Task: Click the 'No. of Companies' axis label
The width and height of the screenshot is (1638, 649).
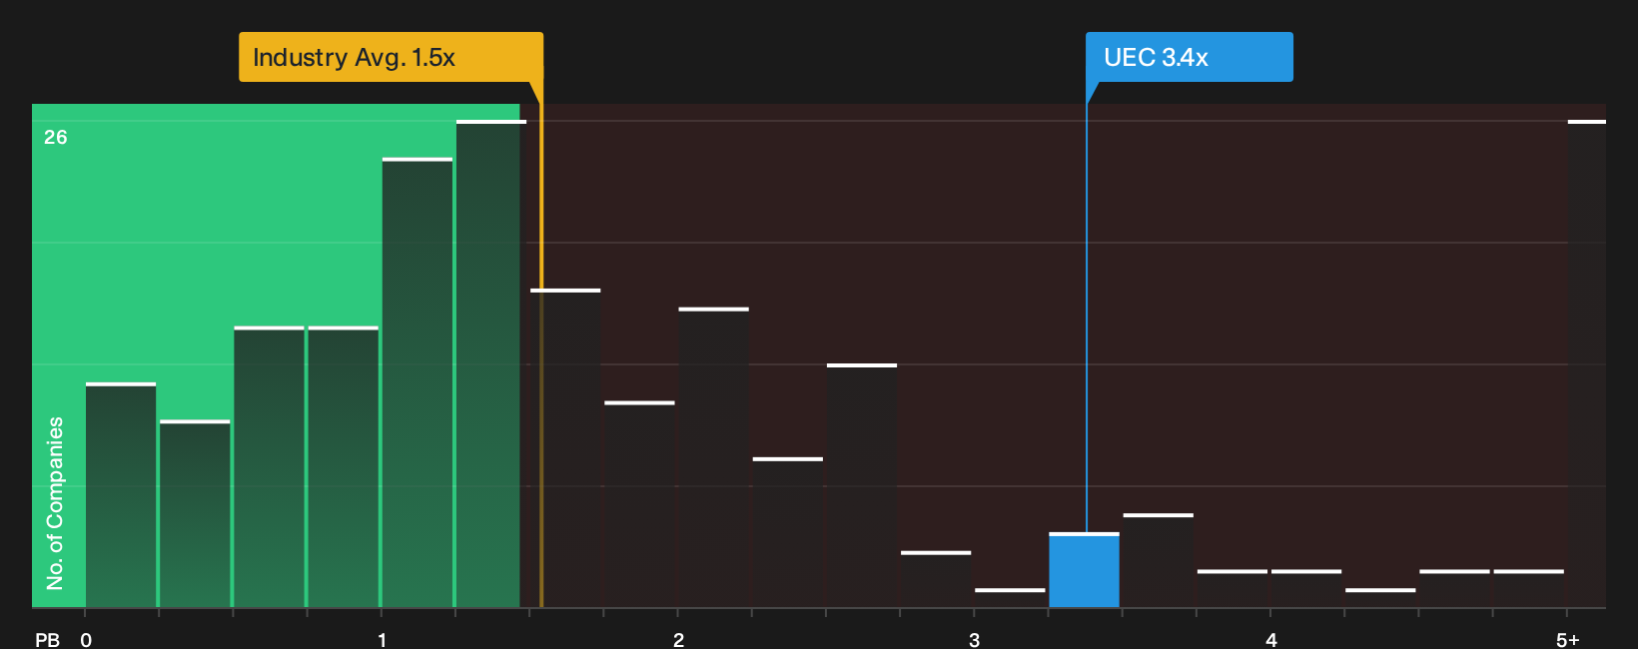Action: (x=55, y=503)
